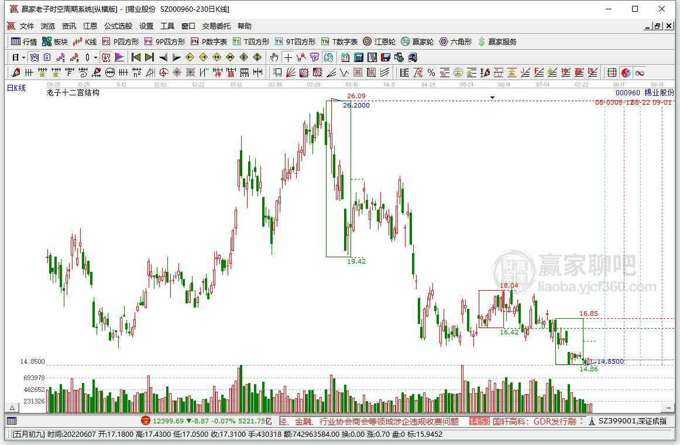Image resolution: width=680 pixels, height=445 pixels.
Task: Open the 交易委托 menu
Action: point(217,26)
